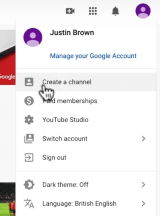Viewport: 160px width, 216px height.
Task: Open YouTube Studio
Action: tap(86, 120)
